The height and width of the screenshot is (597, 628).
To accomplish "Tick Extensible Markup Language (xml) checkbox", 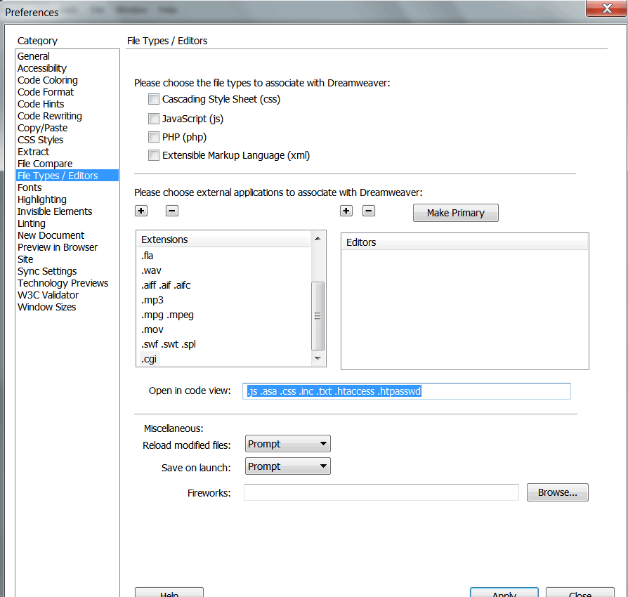I will pos(154,155).
